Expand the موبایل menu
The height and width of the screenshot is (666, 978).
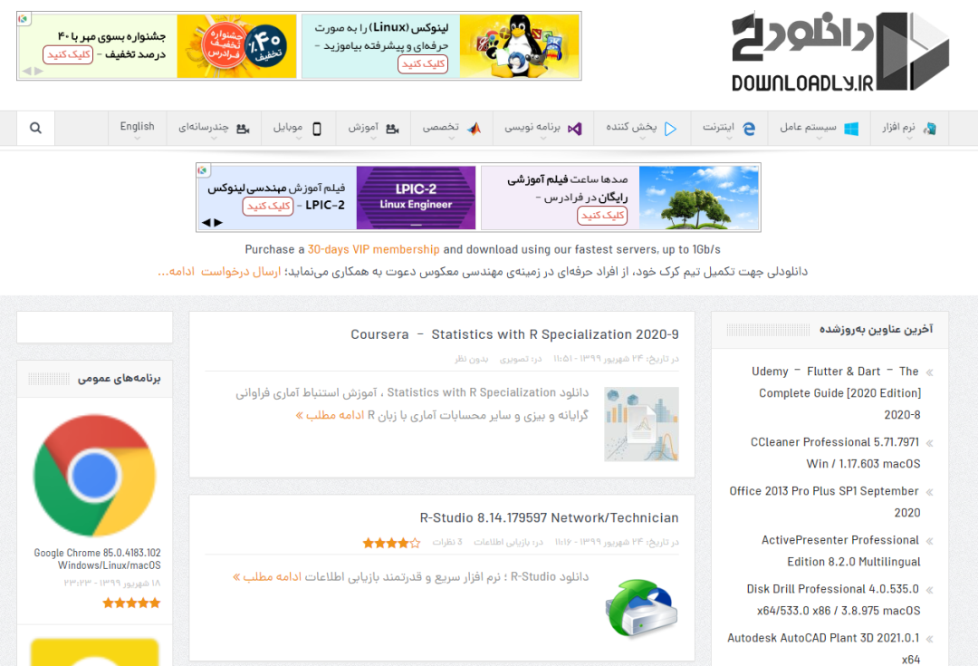pyautogui.click(x=298, y=128)
